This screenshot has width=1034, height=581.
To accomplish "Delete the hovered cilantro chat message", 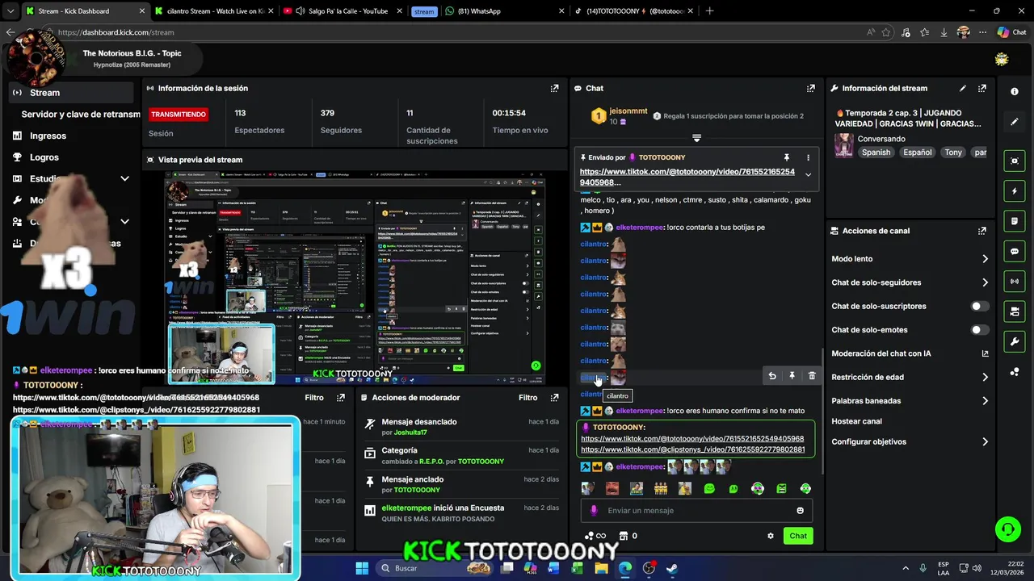I will pyautogui.click(x=812, y=376).
